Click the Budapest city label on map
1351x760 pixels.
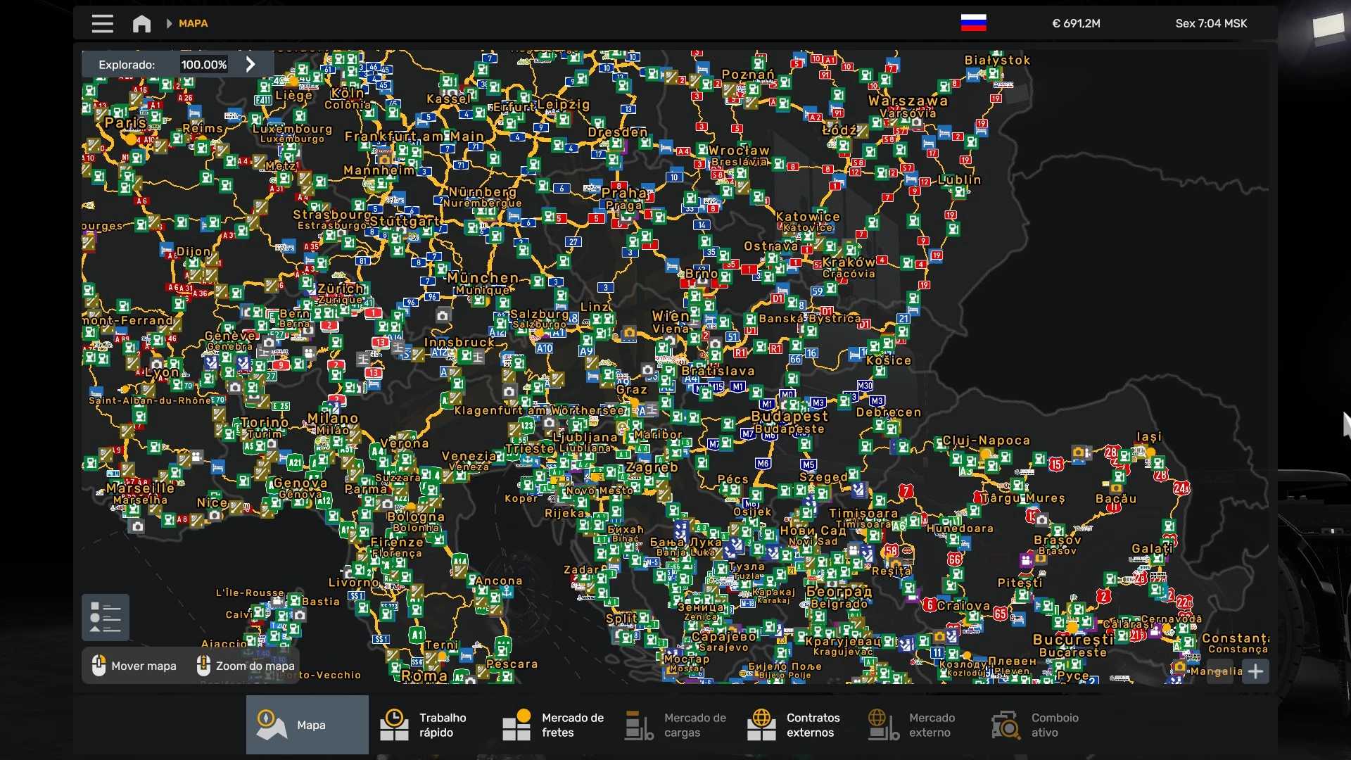pyautogui.click(x=789, y=416)
